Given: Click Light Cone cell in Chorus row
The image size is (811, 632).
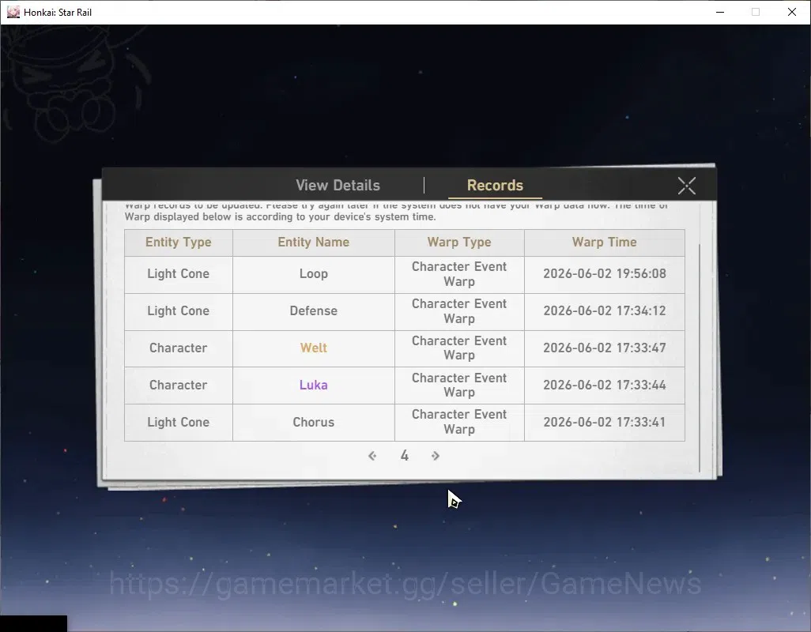Looking at the screenshot, I should 179,422.
